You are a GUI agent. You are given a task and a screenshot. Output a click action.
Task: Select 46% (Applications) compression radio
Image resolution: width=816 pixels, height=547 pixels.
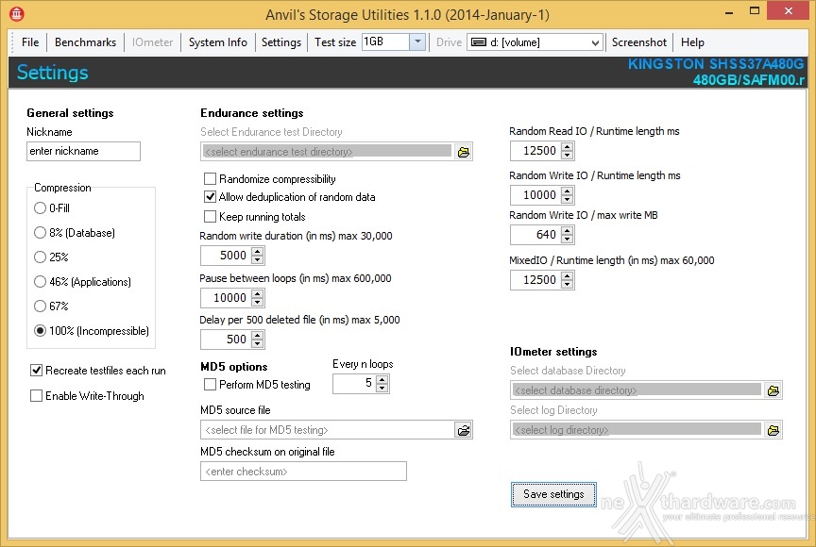pos(40,282)
